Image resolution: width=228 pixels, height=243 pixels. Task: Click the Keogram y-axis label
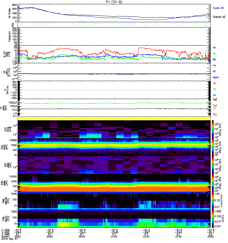click(10, 36)
